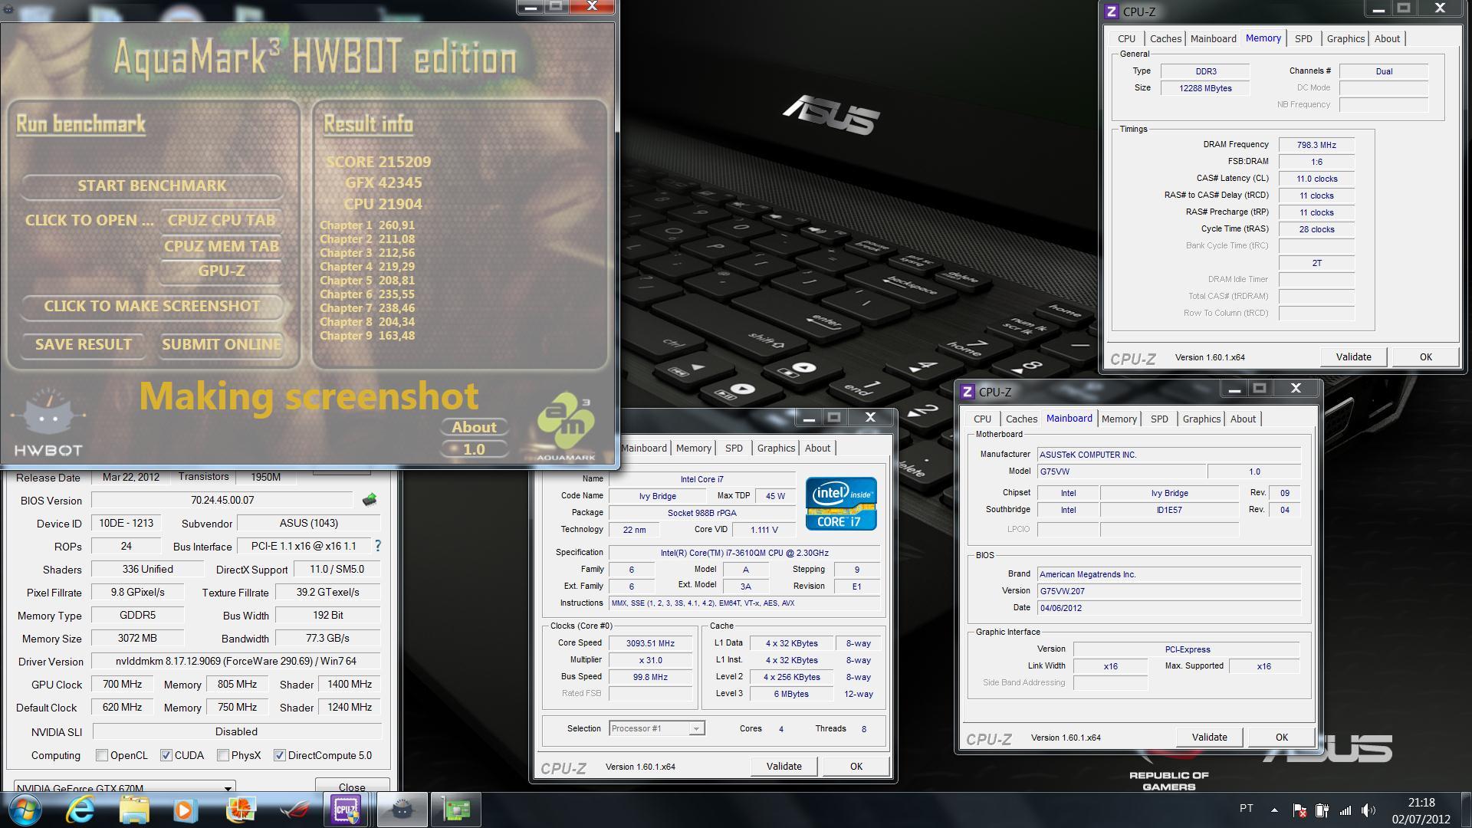This screenshot has height=828, width=1472.
Task: Switch to GPU-Z via green taskbar icon
Action: pyautogui.click(x=456, y=810)
